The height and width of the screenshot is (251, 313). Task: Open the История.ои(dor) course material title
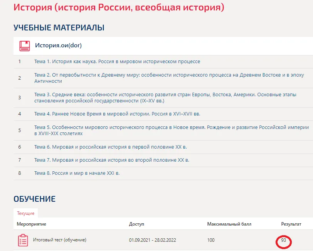click(58, 46)
